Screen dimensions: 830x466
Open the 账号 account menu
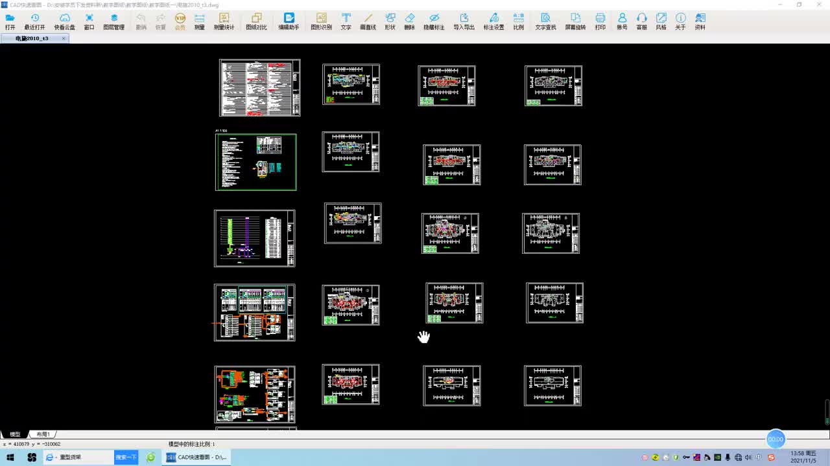[622, 21]
